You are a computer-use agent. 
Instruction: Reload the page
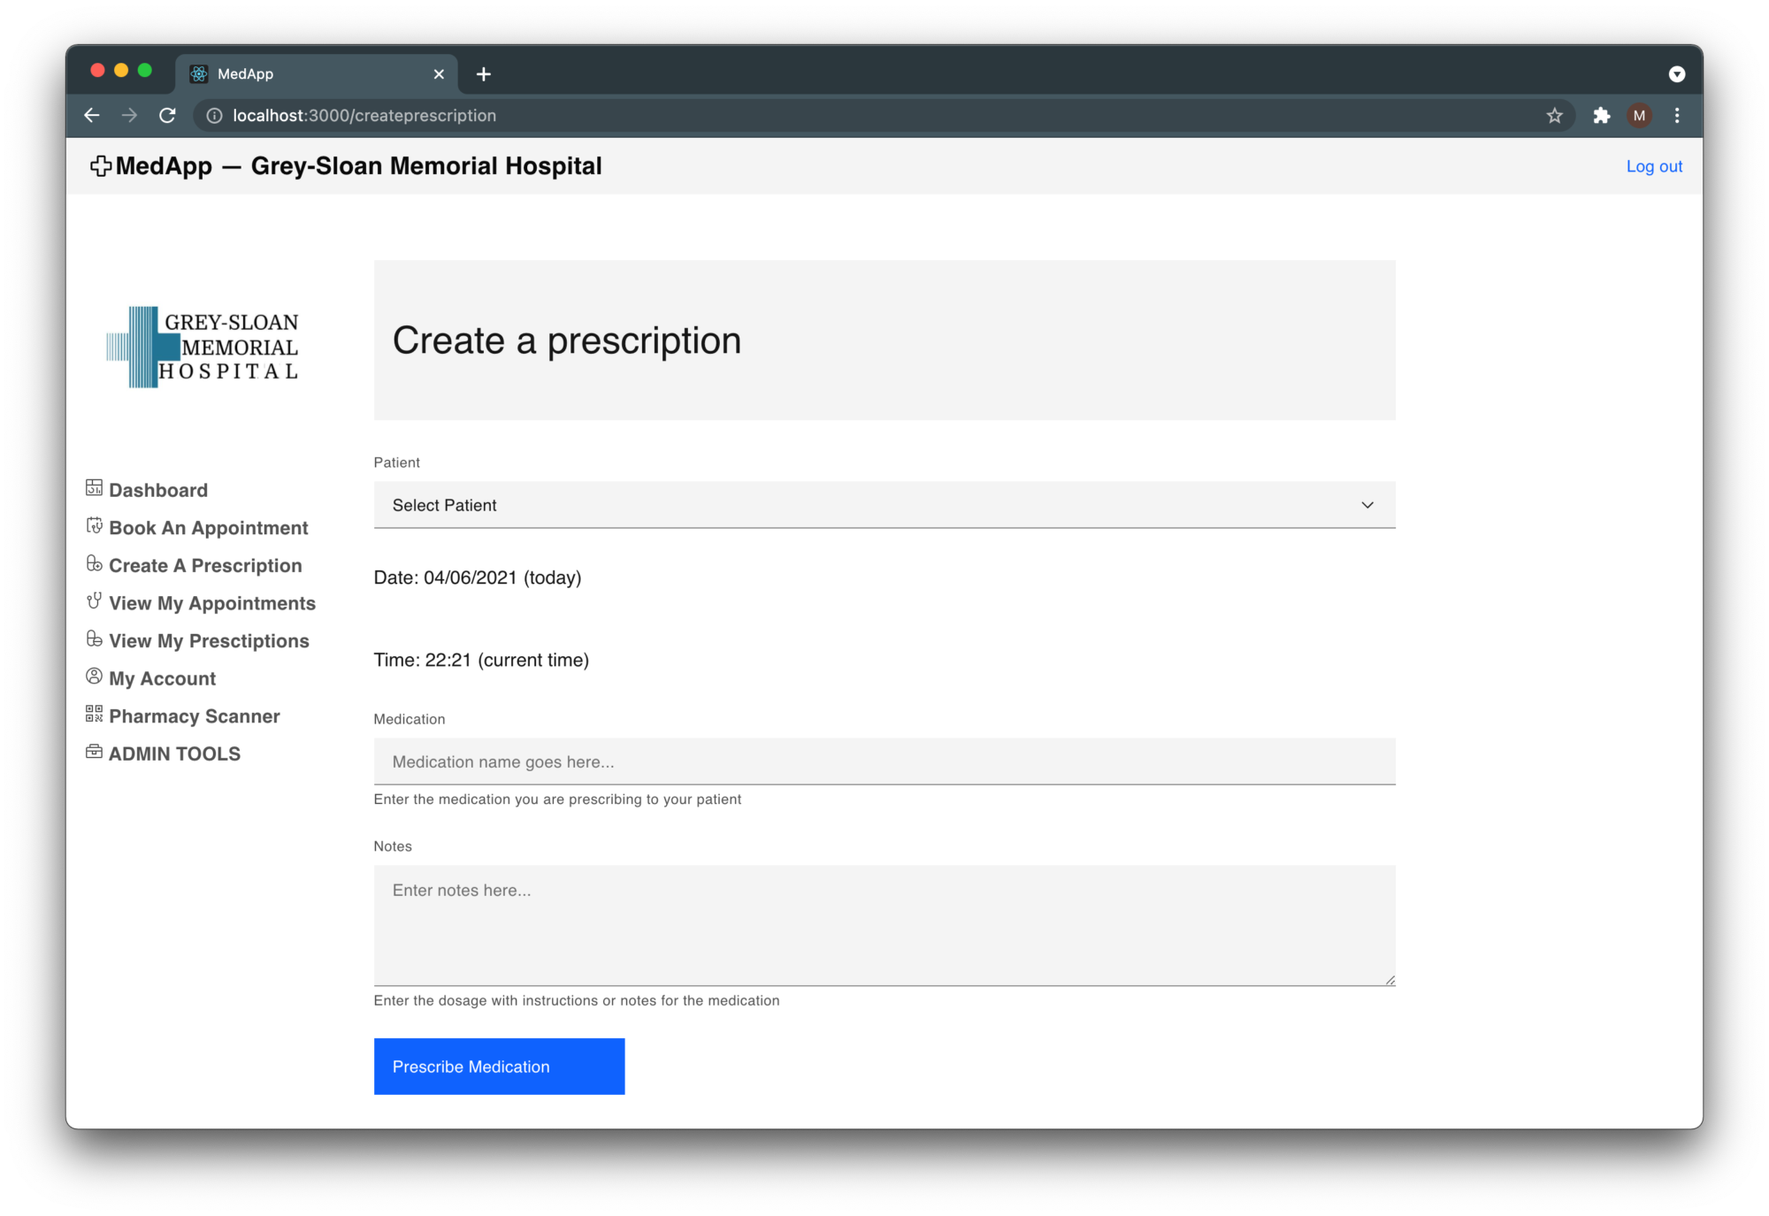pos(167,116)
